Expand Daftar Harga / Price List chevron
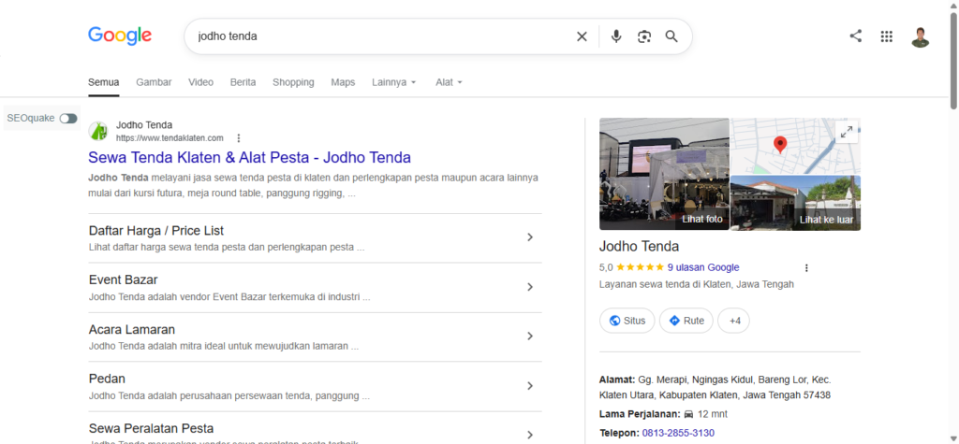 tap(530, 237)
